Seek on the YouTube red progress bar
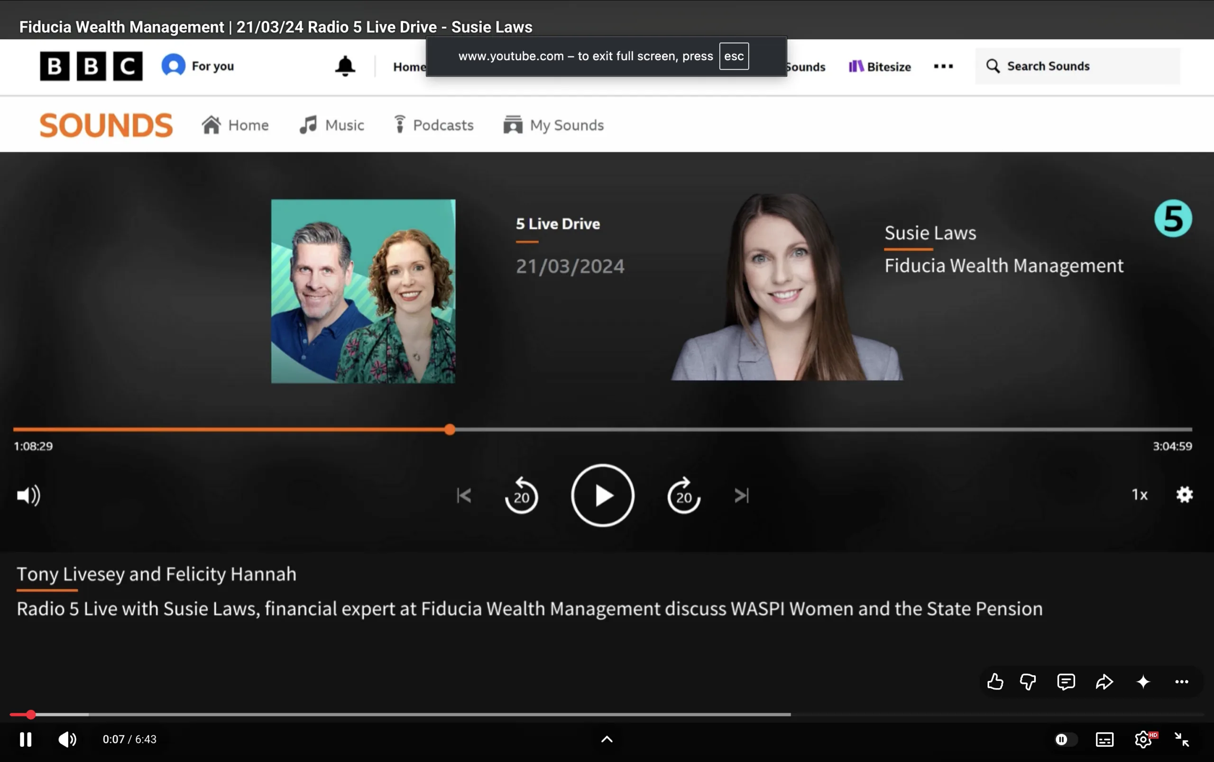The height and width of the screenshot is (762, 1214). click(607, 715)
